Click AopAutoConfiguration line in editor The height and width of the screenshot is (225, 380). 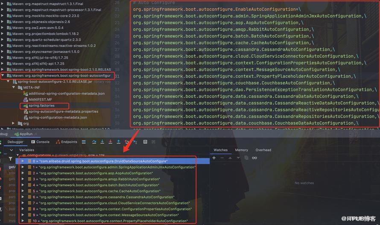point(218,23)
